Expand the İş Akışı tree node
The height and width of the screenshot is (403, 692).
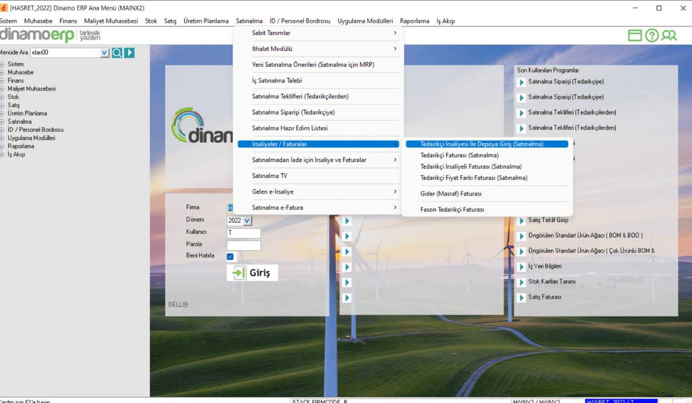point(2,154)
